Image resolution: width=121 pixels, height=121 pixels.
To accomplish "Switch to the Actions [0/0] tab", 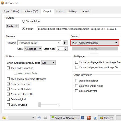I will pos(31,12).
